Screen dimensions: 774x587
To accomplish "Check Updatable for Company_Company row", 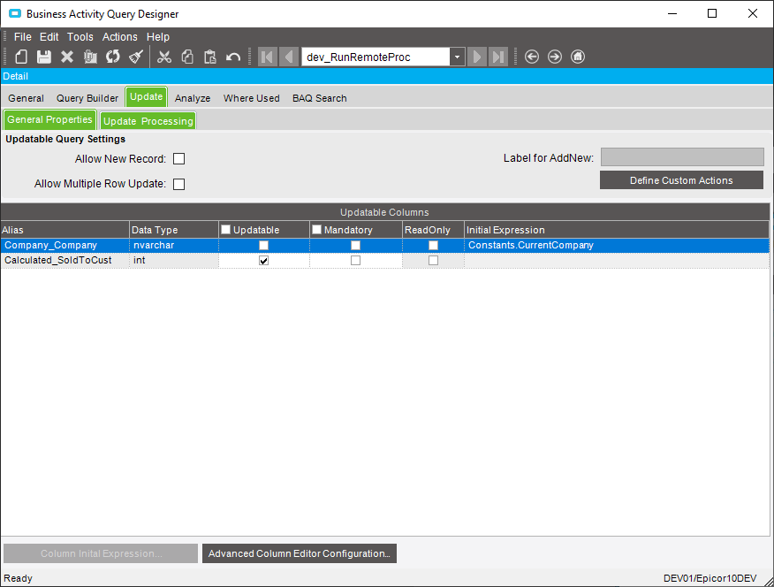I will (263, 246).
